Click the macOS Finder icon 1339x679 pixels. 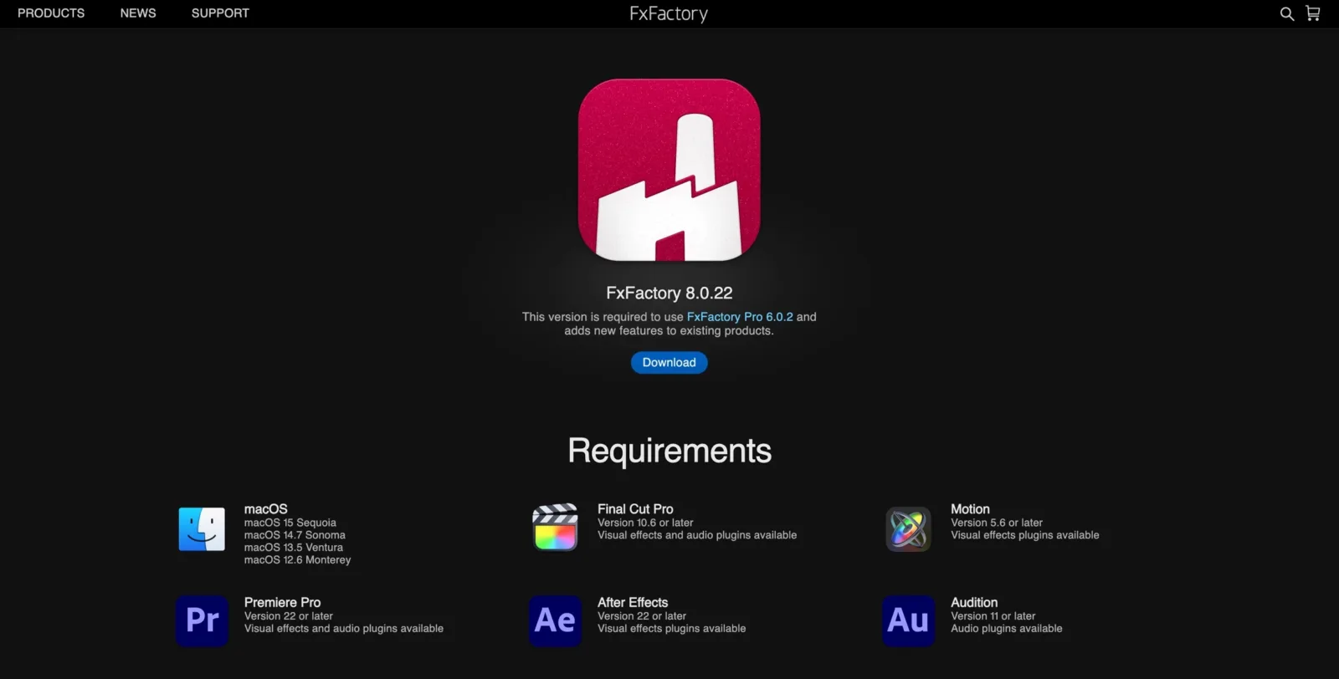[x=202, y=529]
